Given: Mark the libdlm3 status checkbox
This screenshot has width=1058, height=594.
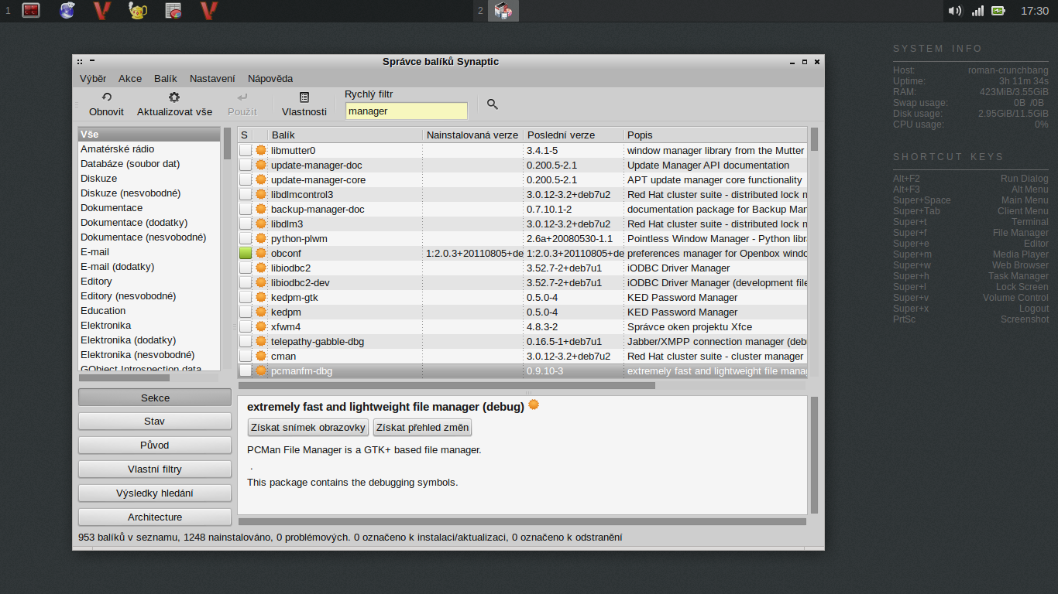Looking at the screenshot, I should (x=245, y=224).
